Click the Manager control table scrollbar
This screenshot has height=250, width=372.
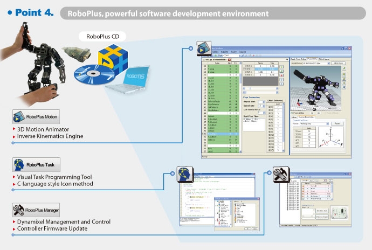click(x=332, y=191)
